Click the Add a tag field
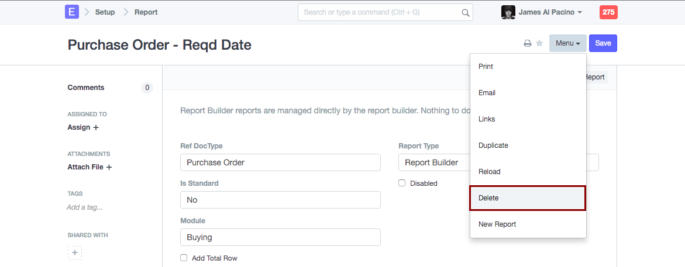Image resolution: width=685 pixels, height=267 pixels. pos(85,207)
